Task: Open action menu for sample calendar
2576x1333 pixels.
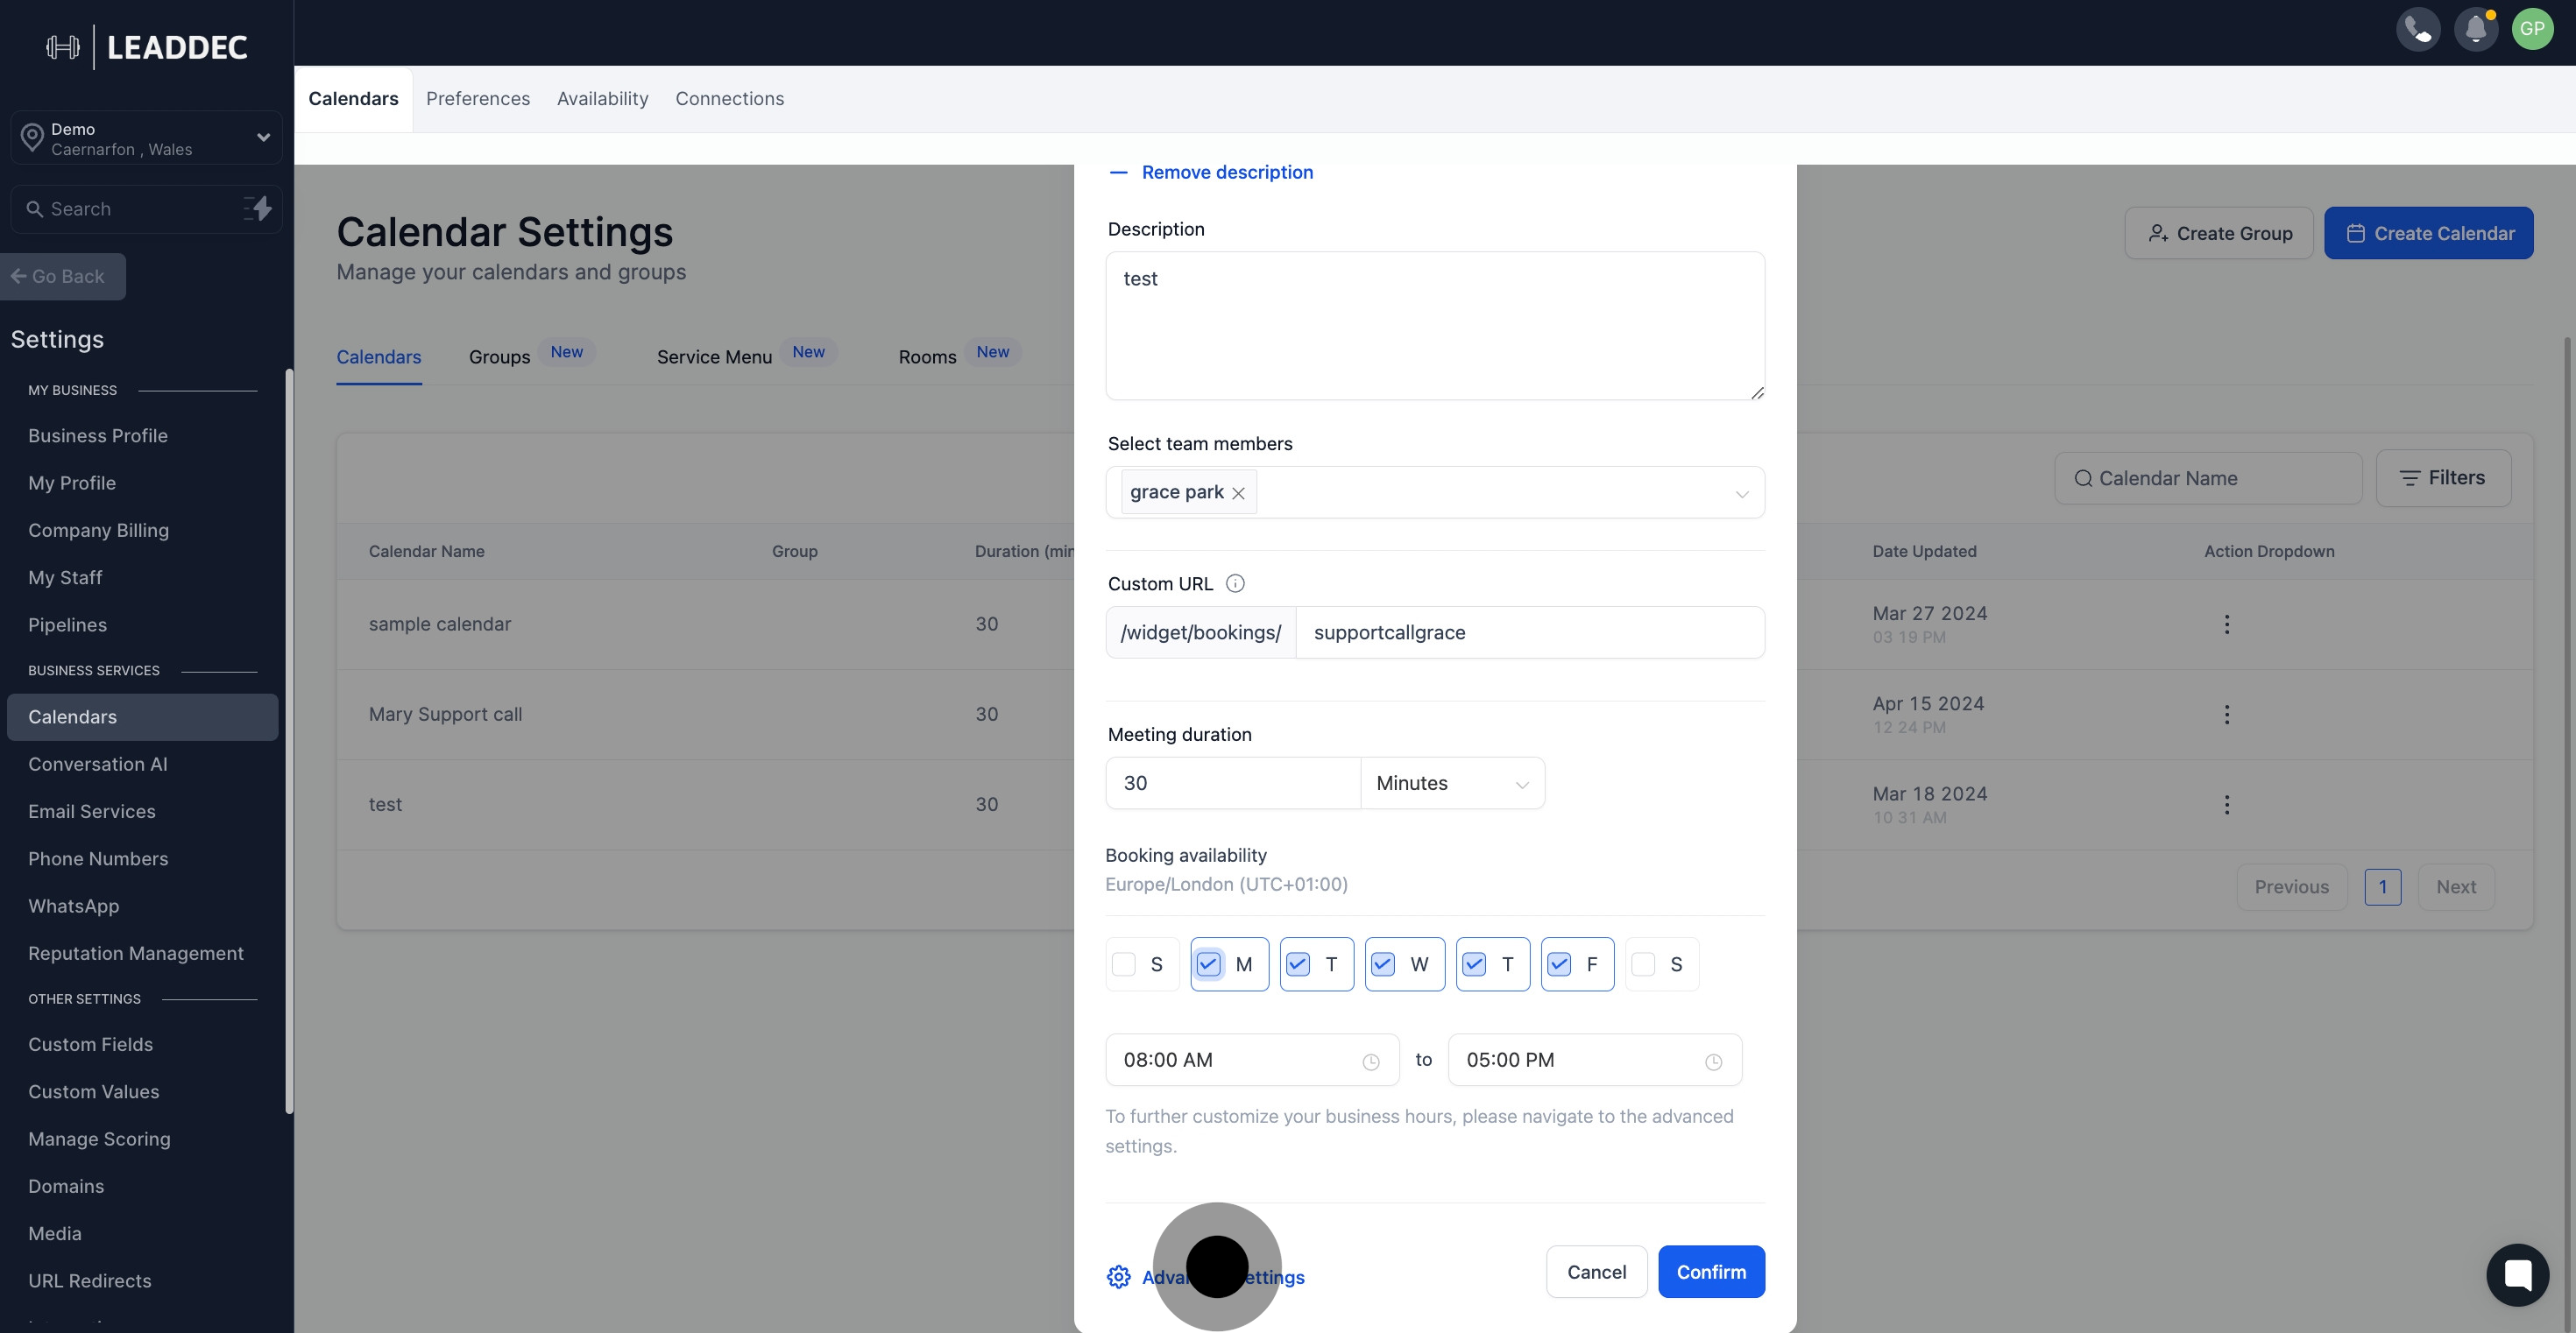Action: click(2226, 624)
